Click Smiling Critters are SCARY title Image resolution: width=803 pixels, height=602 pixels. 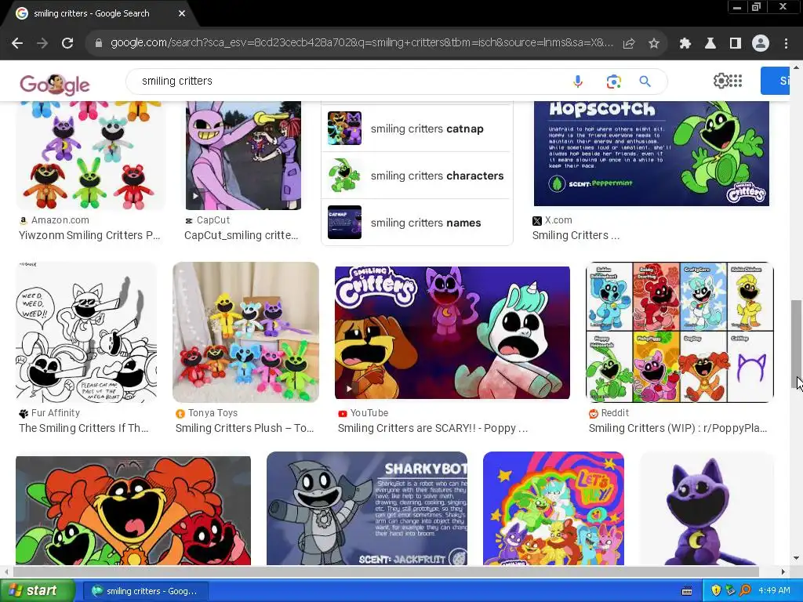(432, 428)
